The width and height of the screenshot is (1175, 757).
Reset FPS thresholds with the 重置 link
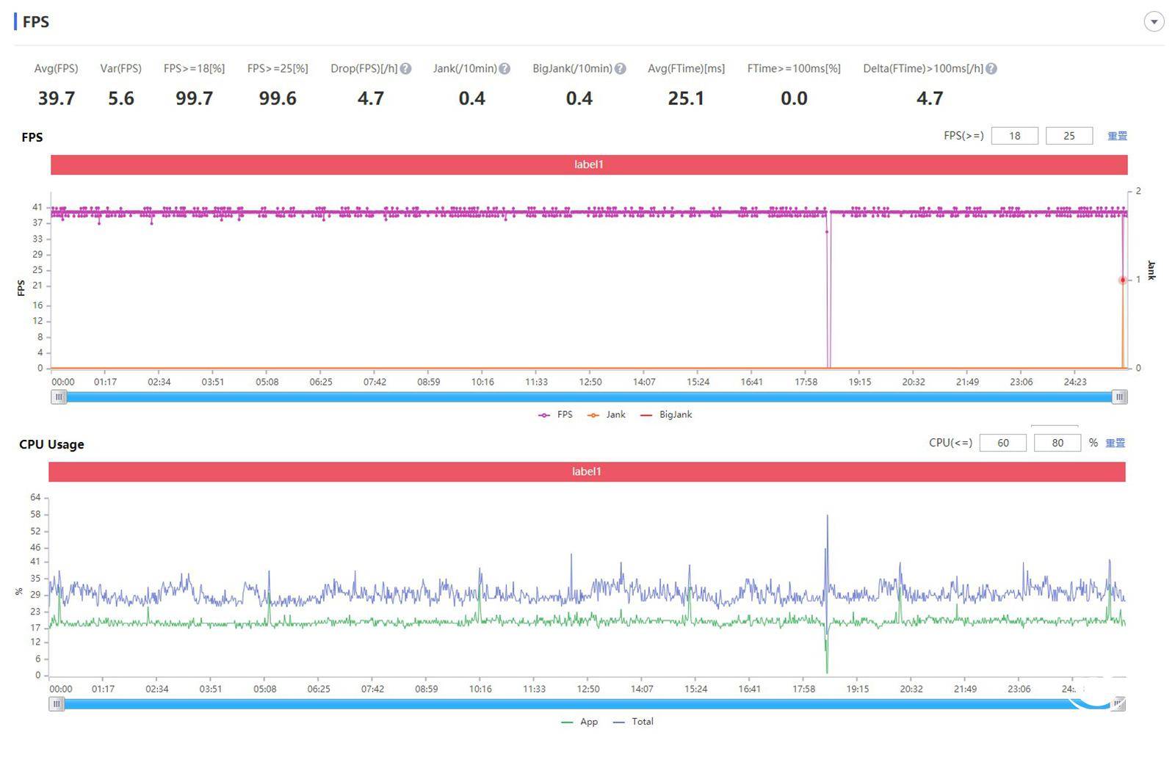point(1117,136)
